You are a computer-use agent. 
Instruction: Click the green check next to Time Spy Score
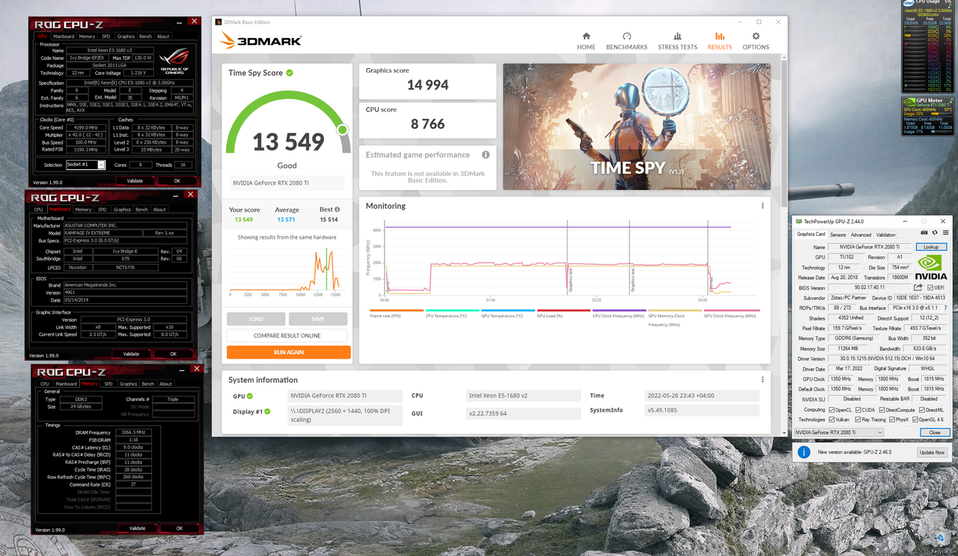coord(290,73)
